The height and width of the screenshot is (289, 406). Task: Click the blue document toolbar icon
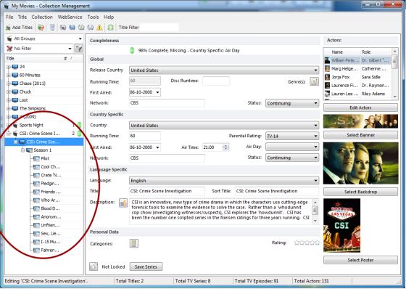coord(52,28)
